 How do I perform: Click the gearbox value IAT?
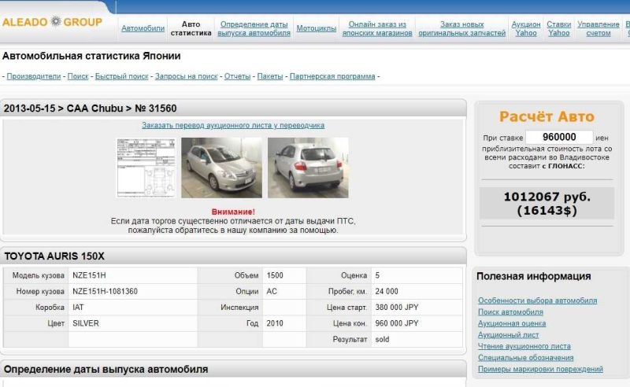(x=78, y=308)
